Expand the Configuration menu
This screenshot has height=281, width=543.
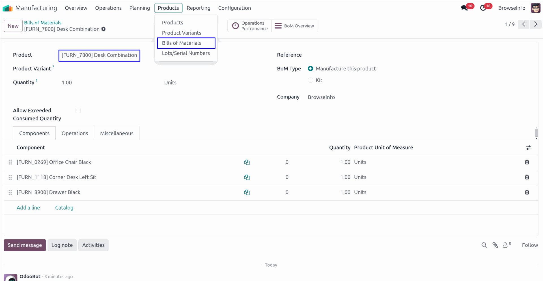pyautogui.click(x=234, y=8)
